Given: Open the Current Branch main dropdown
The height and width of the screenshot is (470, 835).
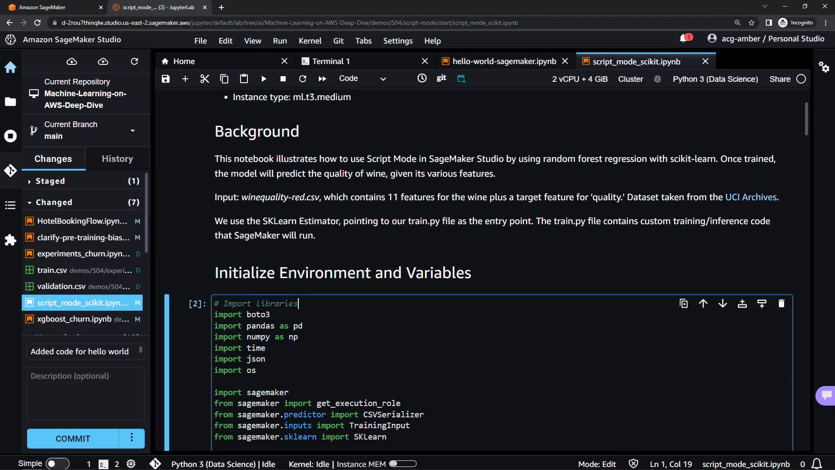Looking at the screenshot, I should click(132, 130).
